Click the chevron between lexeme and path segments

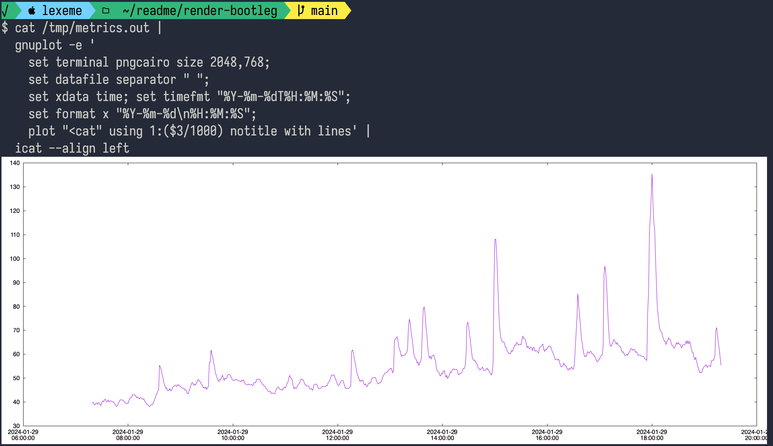coord(93,10)
